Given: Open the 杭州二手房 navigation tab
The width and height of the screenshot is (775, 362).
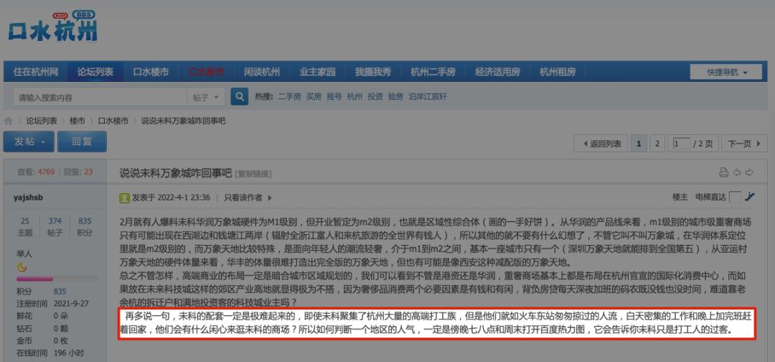Looking at the screenshot, I should [433, 73].
